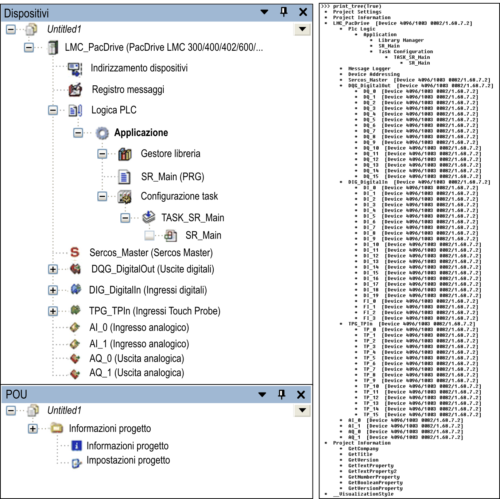Open the Dispositivi panel title dropdown arrow
This screenshot has height=499, width=500.
tap(264, 12)
